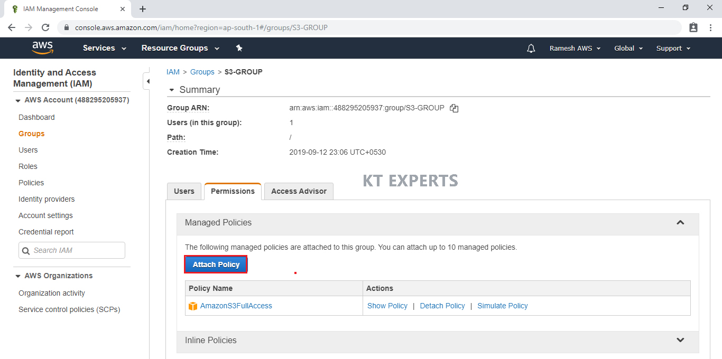Screen dimensions: 722x359
Task: Open the Support dropdown menu
Action: pyautogui.click(x=673, y=48)
